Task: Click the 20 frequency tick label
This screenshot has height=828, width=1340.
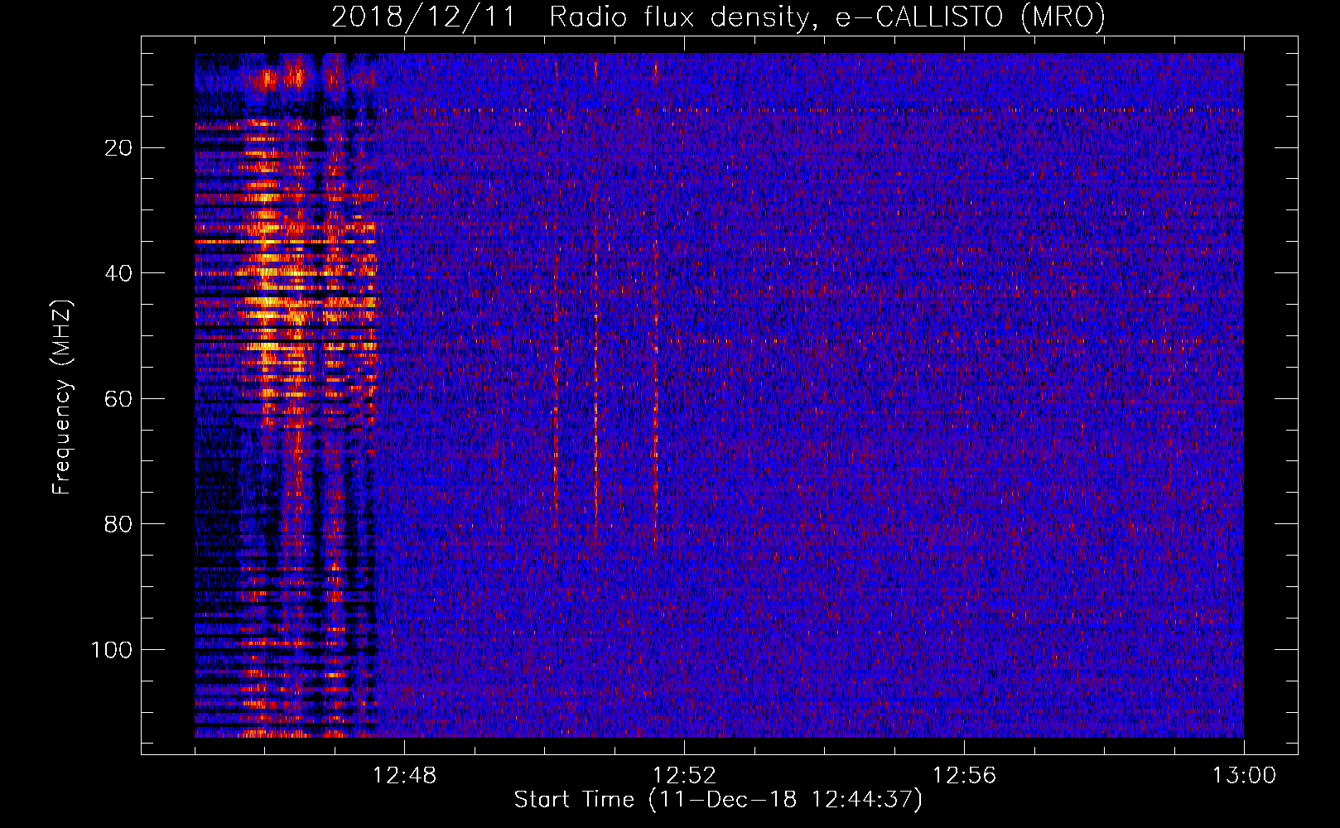Action: click(x=118, y=148)
